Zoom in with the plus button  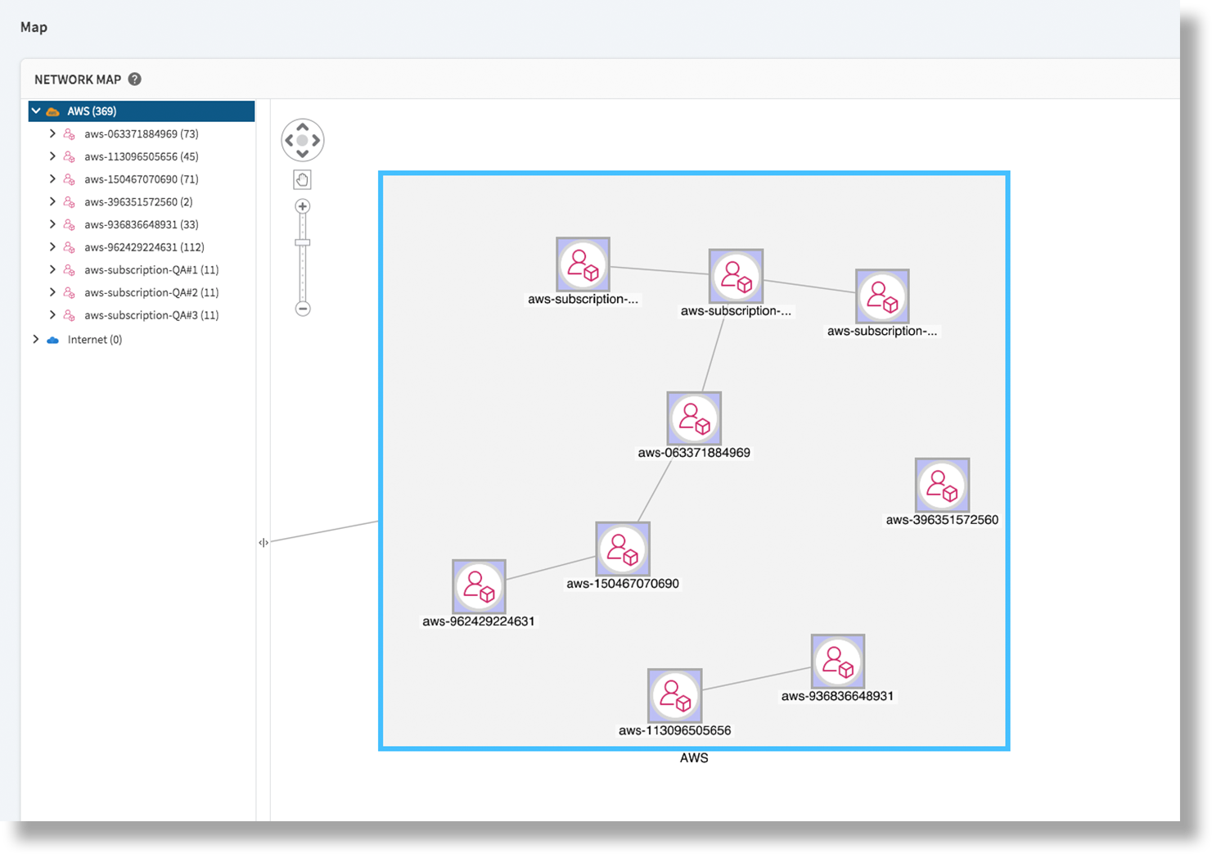click(x=303, y=206)
